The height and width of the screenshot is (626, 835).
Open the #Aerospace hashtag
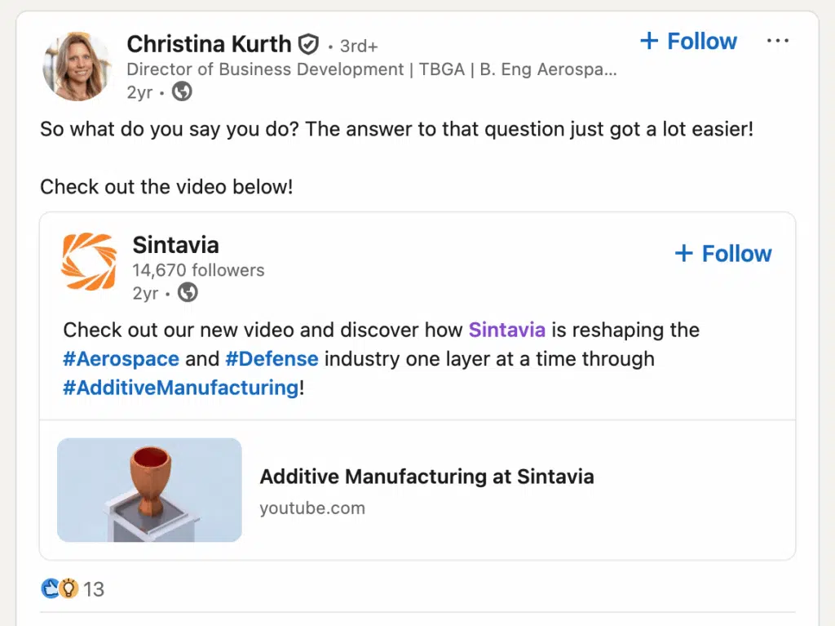click(121, 358)
